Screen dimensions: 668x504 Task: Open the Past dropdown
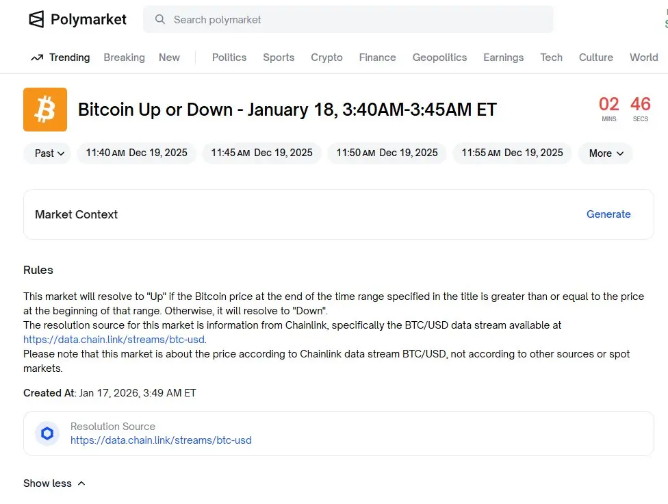click(x=49, y=153)
